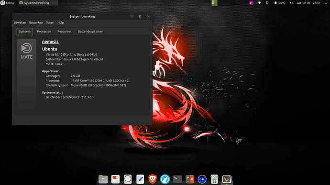Image resolution: width=330 pixels, height=185 pixels.
Task: Click the volume speaker icon
Action: point(291,3)
